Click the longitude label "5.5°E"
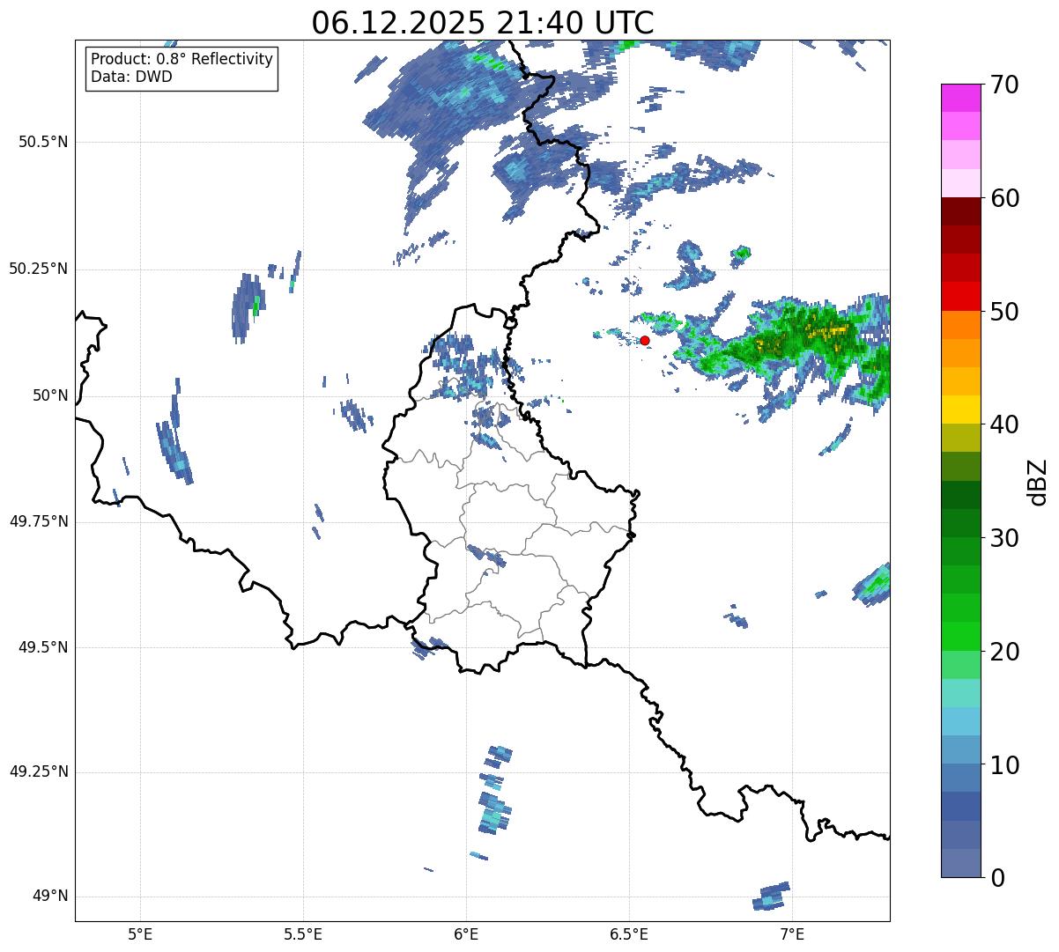Image resolution: width=1059 pixels, height=952 pixels. [x=303, y=934]
